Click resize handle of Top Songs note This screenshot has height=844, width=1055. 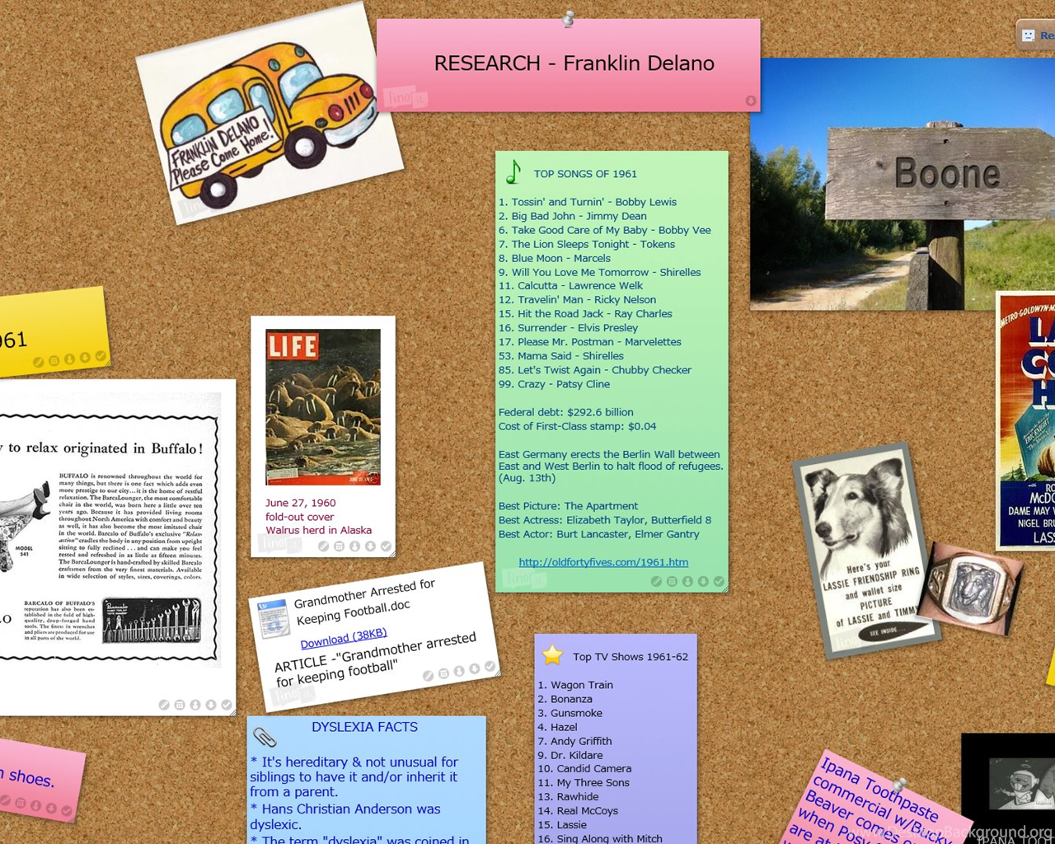[x=724, y=588]
